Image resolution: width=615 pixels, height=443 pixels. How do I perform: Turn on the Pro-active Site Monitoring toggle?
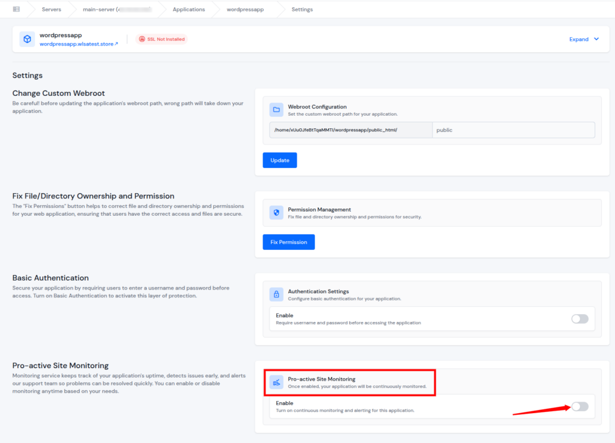[x=579, y=406]
